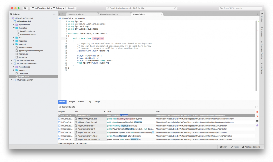Select the PlayerController.cs:14 search result row

point(157,126)
